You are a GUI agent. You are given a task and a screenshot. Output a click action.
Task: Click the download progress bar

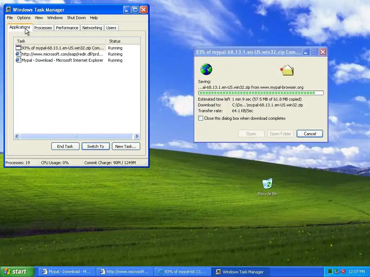pyautogui.click(x=261, y=93)
